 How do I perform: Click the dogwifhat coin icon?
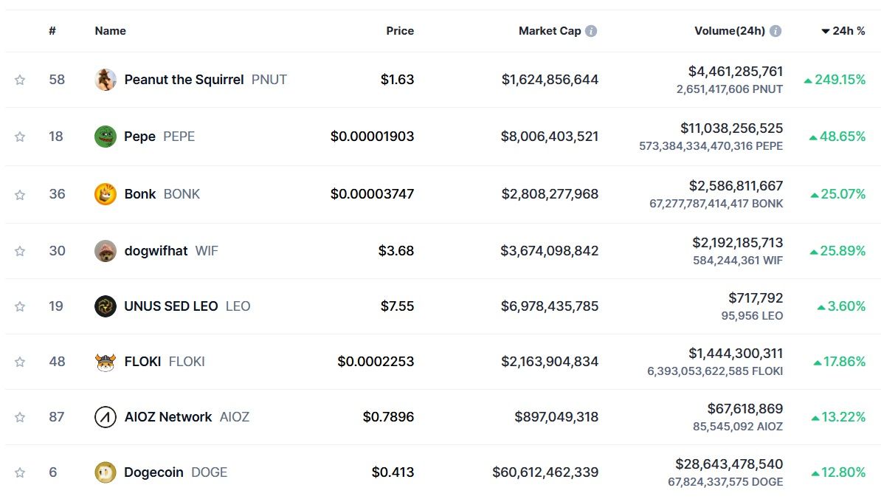click(x=106, y=251)
